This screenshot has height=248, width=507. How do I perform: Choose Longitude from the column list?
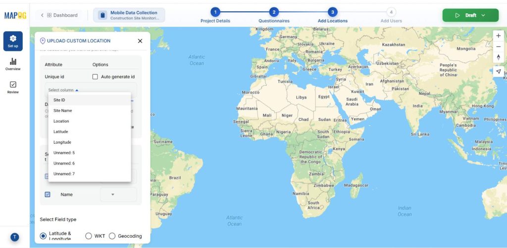[90, 142]
